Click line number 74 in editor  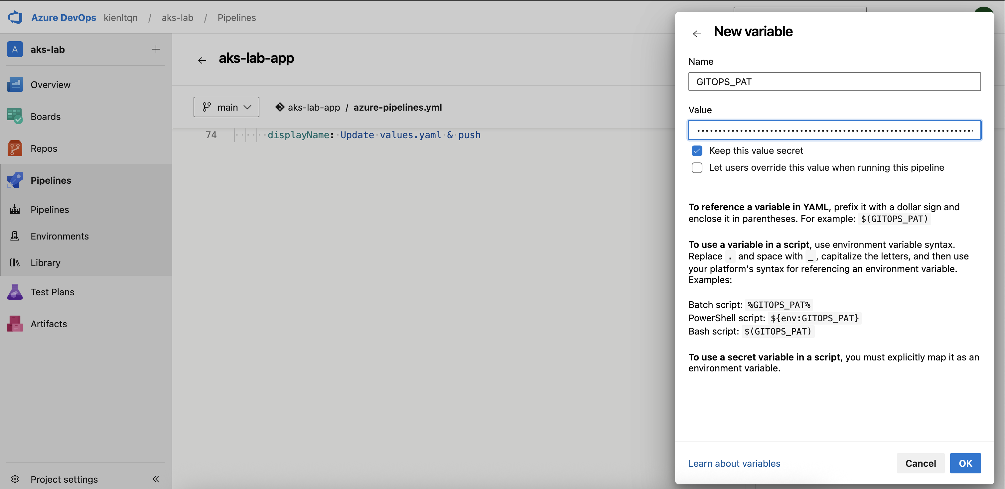click(x=211, y=135)
